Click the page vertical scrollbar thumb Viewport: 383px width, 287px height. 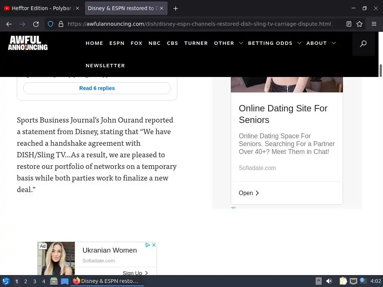380,71
